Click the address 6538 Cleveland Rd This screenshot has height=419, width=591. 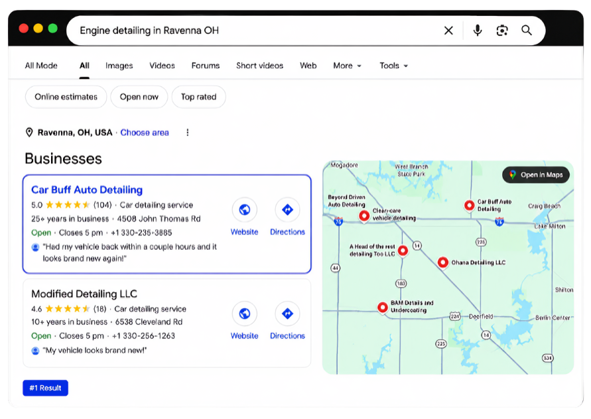tap(149, 322)
